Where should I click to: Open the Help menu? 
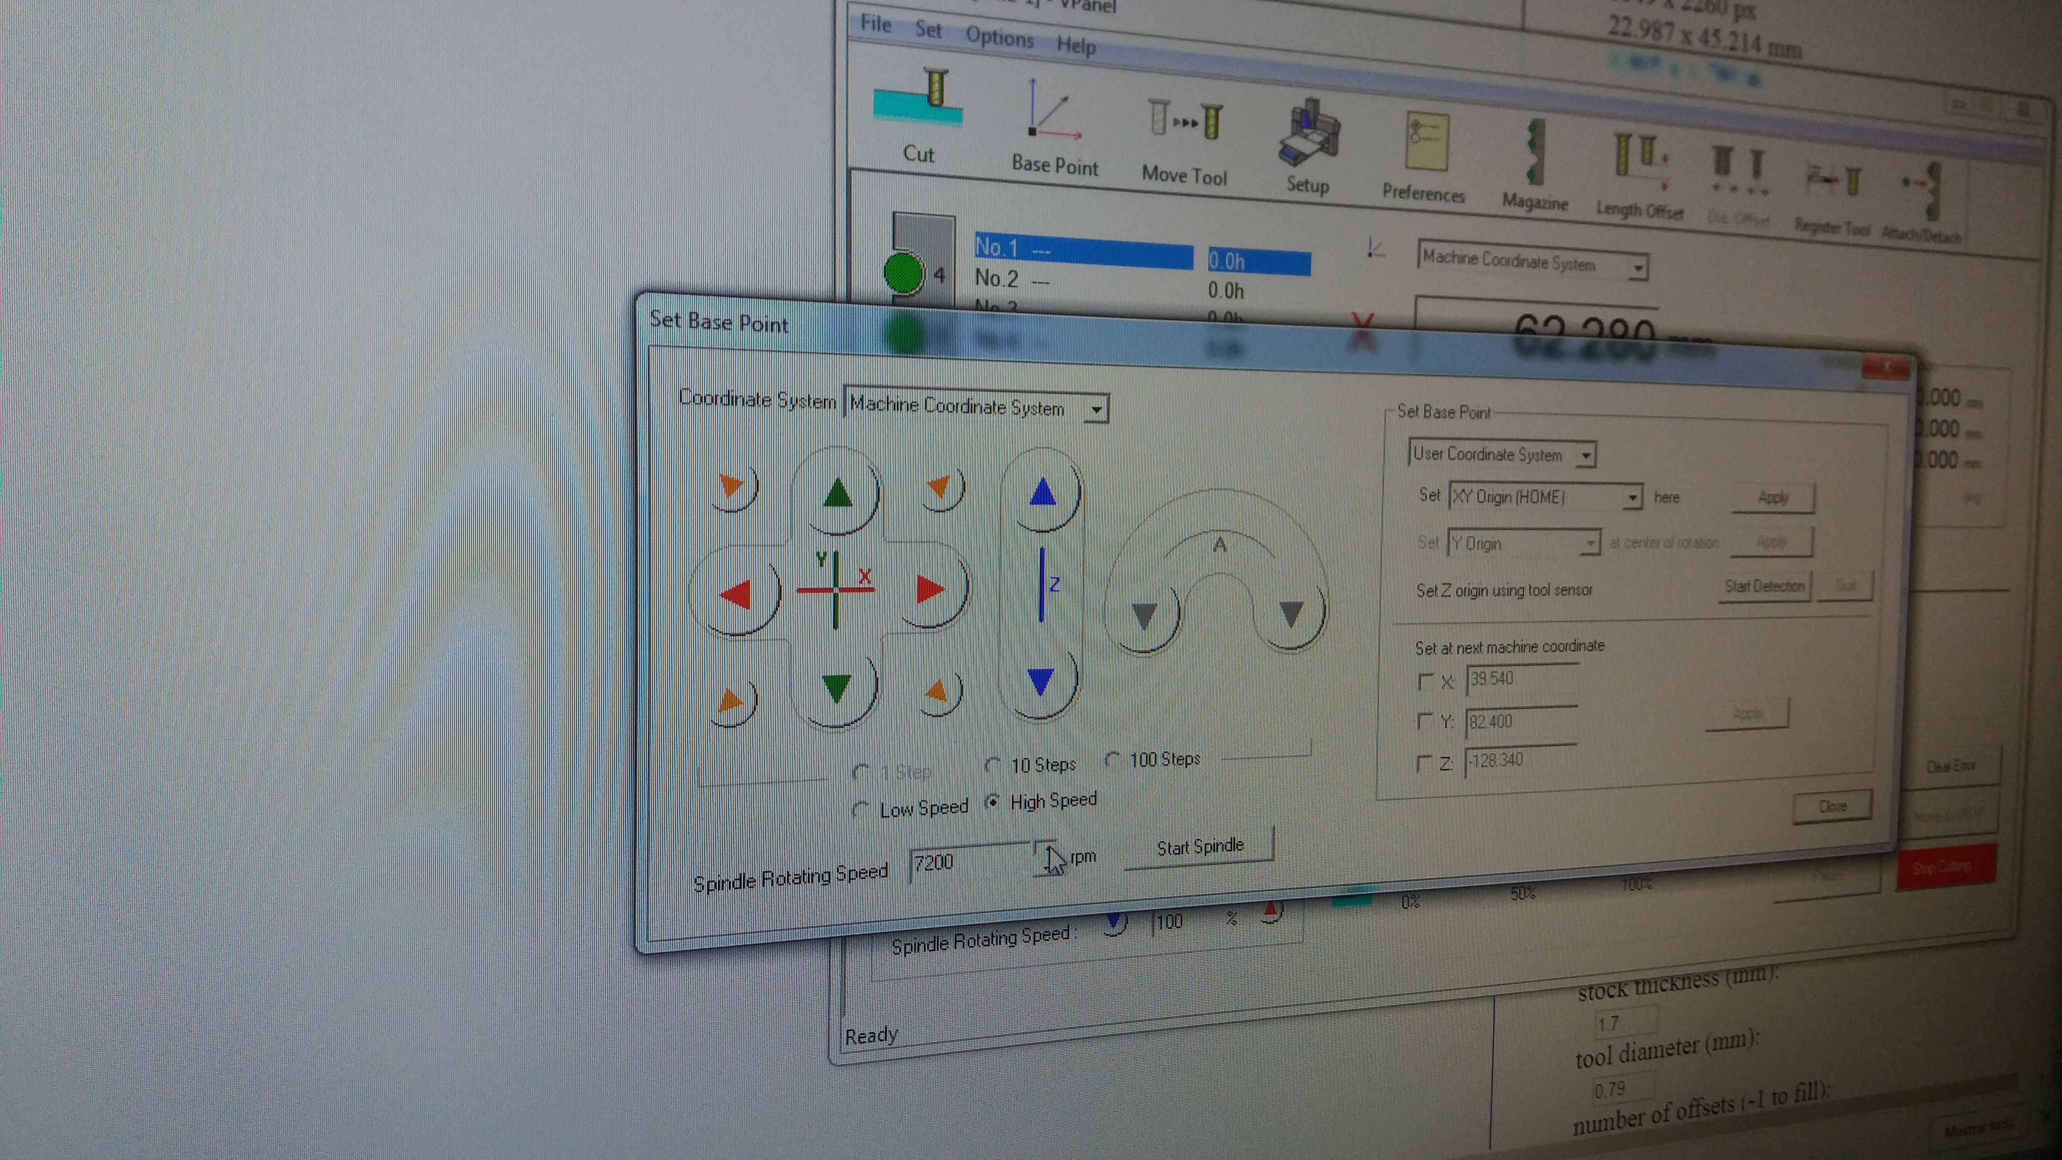point(1076,45)
